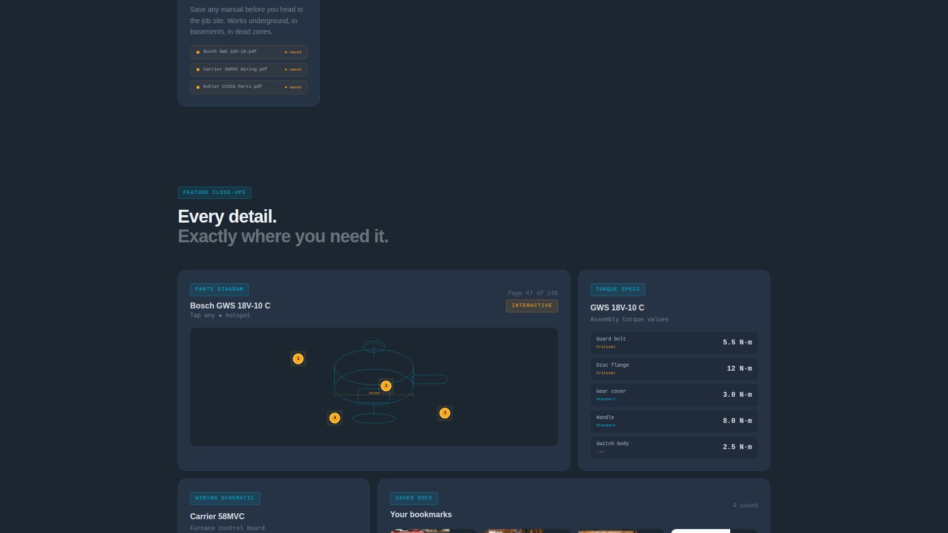Viewport: 948px width, 533px height.
Task: Click the 5.5 N·m value
Action: tap(737, 343)
